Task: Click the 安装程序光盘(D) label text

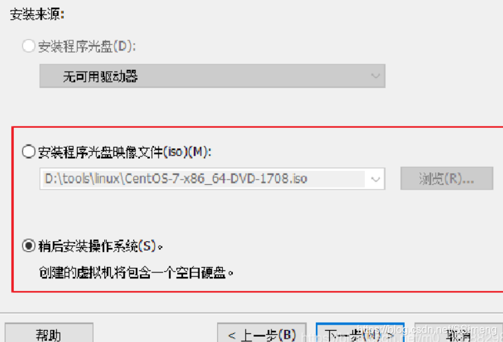Action: point(87,46)
